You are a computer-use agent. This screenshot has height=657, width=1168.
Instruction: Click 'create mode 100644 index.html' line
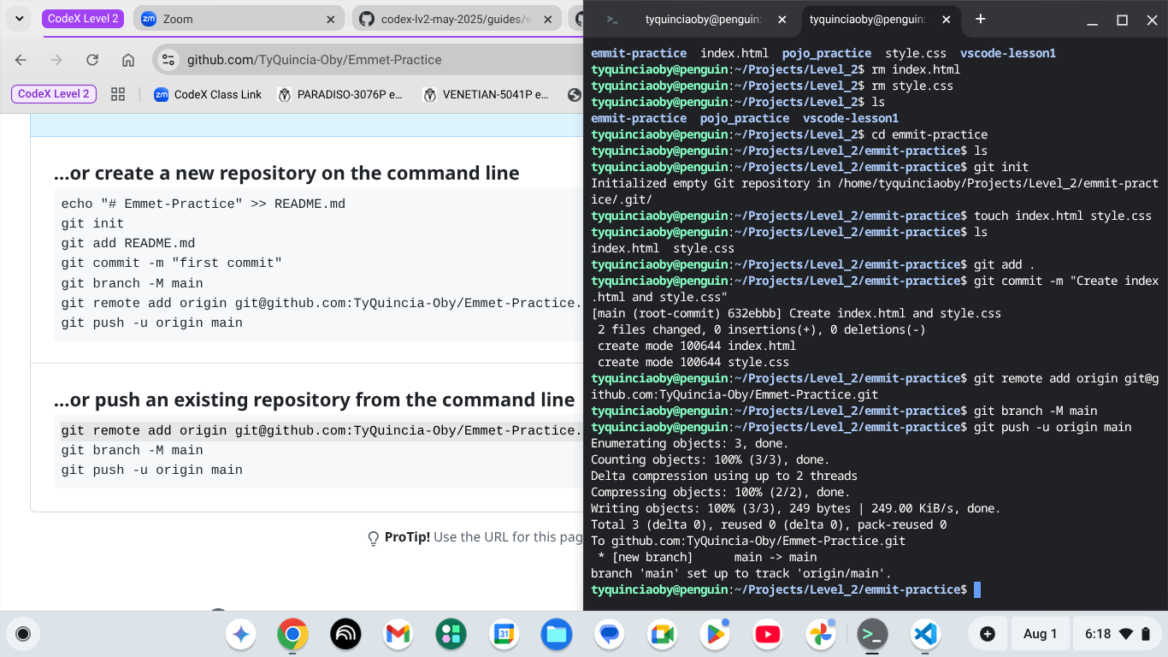[x=697, y=346]
